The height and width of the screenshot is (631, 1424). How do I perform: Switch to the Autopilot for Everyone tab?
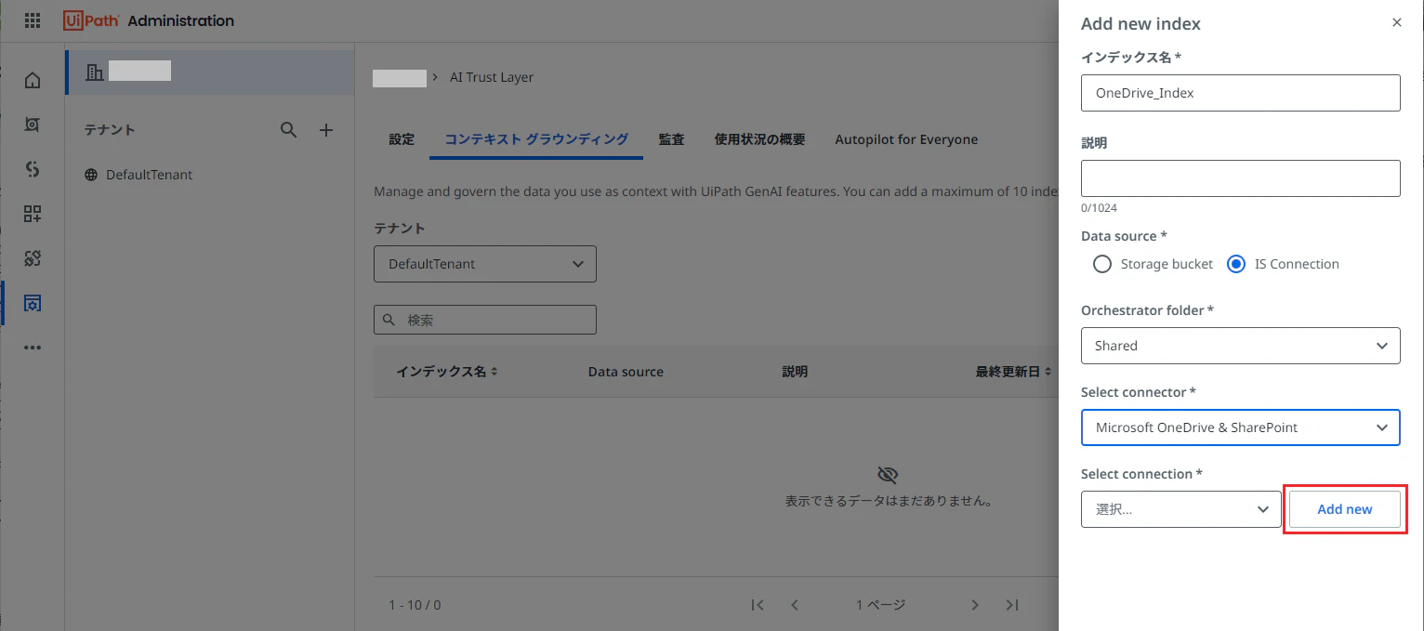click(906, 139)
